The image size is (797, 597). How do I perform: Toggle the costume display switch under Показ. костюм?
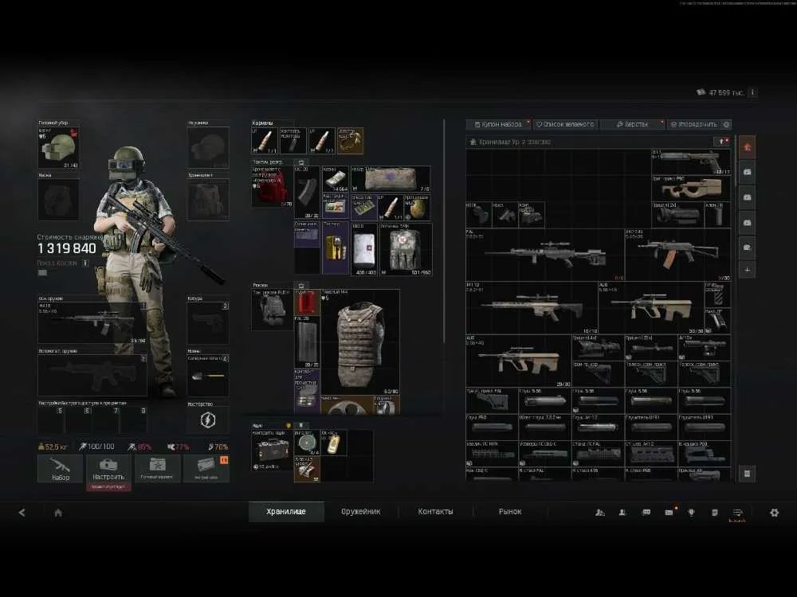coord(42,272)
